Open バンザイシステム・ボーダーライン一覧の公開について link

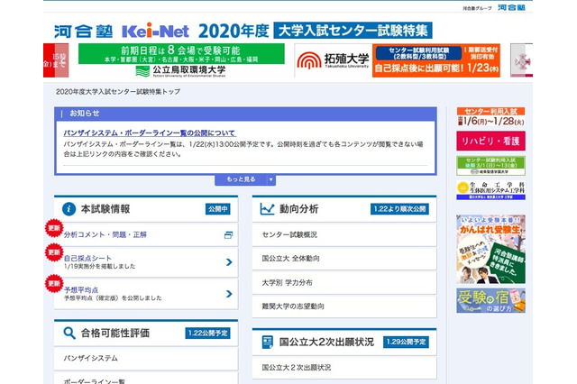click(150, 133)
